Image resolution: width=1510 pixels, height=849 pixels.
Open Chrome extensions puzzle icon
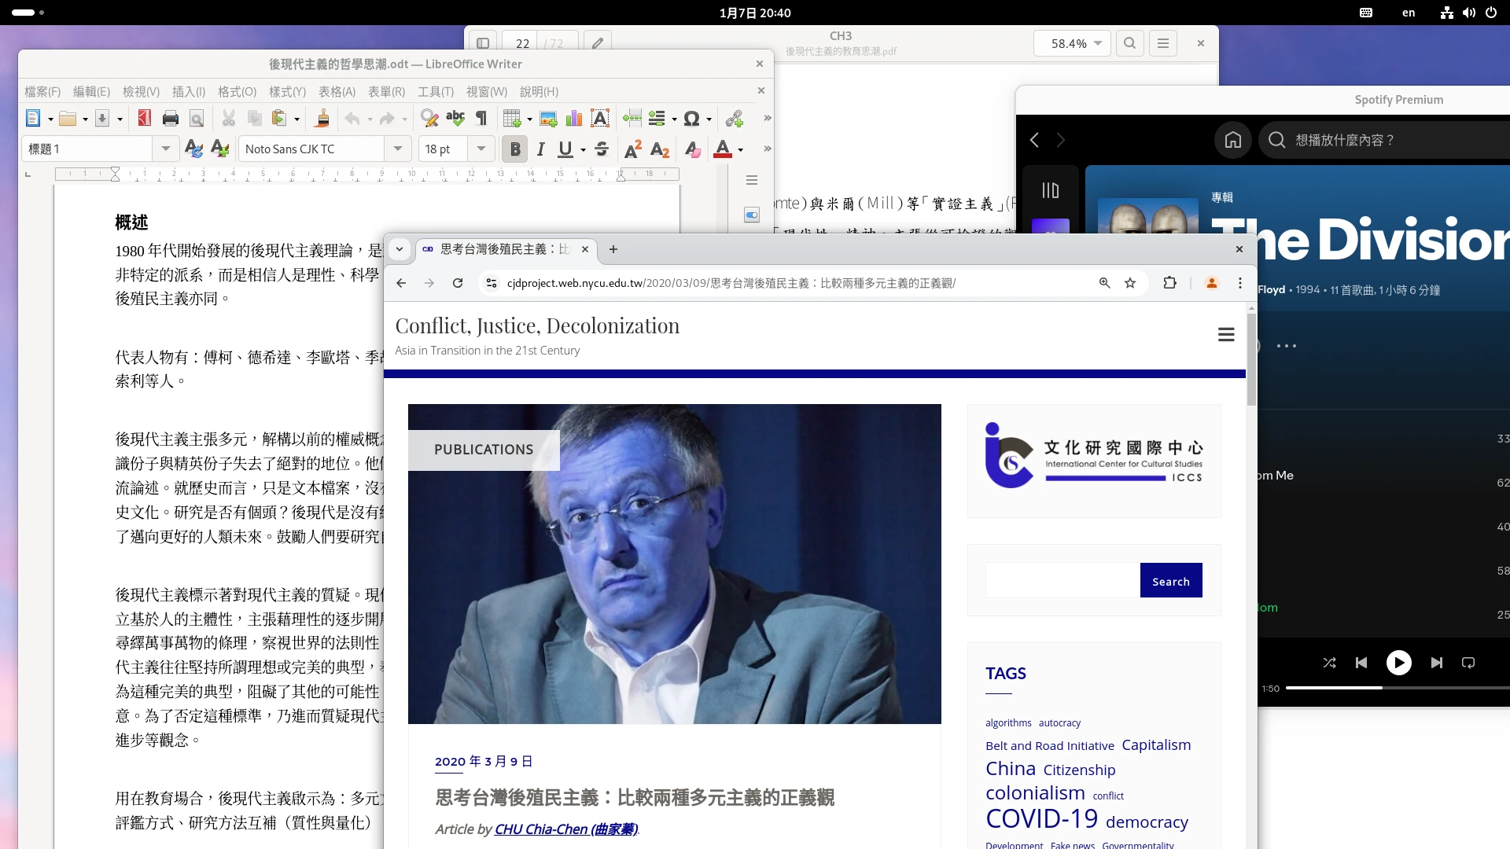click(x=1169, y=283)
